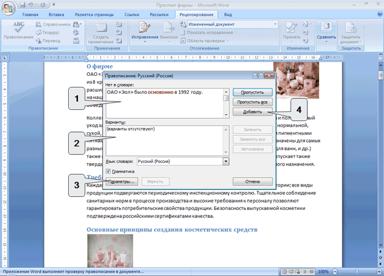This screenshot has width=384, height=276.
Task: Click spelling dialog help question button
Action: 258,76
